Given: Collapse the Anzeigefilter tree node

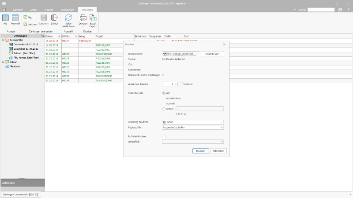Looking at the screenshot, I should coord(3,40).
